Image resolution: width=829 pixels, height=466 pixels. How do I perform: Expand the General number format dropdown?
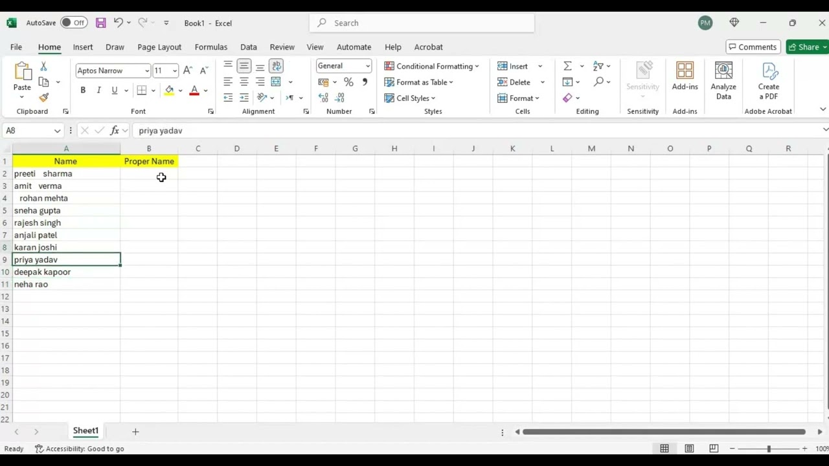(367, 66)
